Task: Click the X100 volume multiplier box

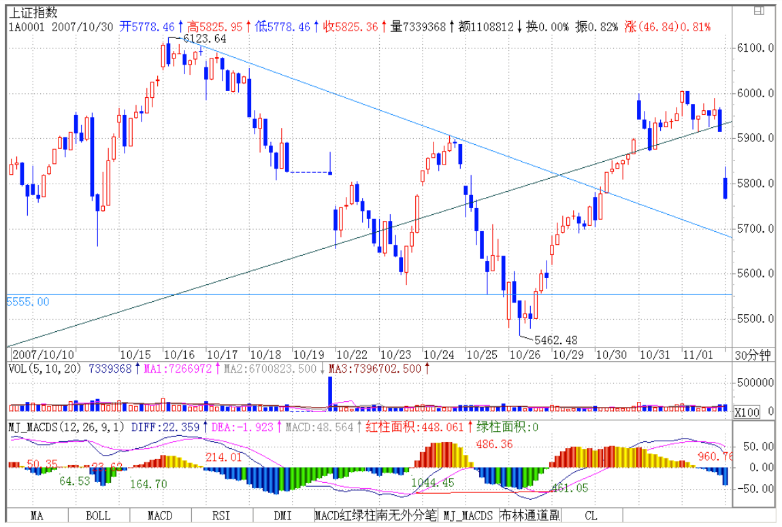Action: coord(747,412)
